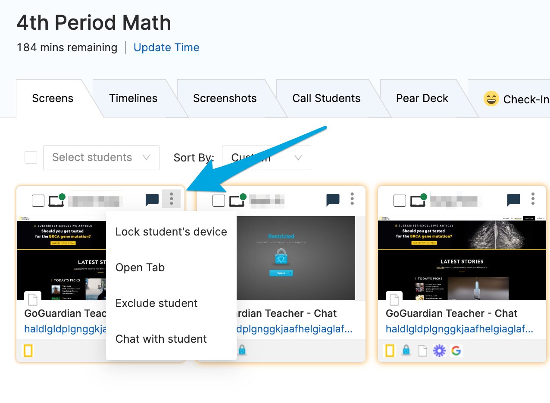Tick the checkbox on the Restricted-screen student card

[219, 201]
